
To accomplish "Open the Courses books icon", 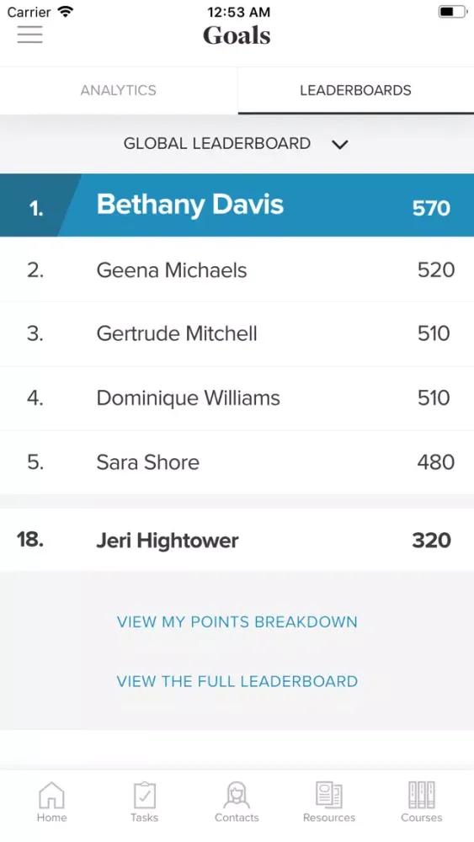I will (422, 796).
